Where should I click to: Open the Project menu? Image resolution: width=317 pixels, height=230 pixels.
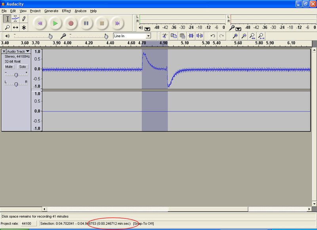(35, 11)
